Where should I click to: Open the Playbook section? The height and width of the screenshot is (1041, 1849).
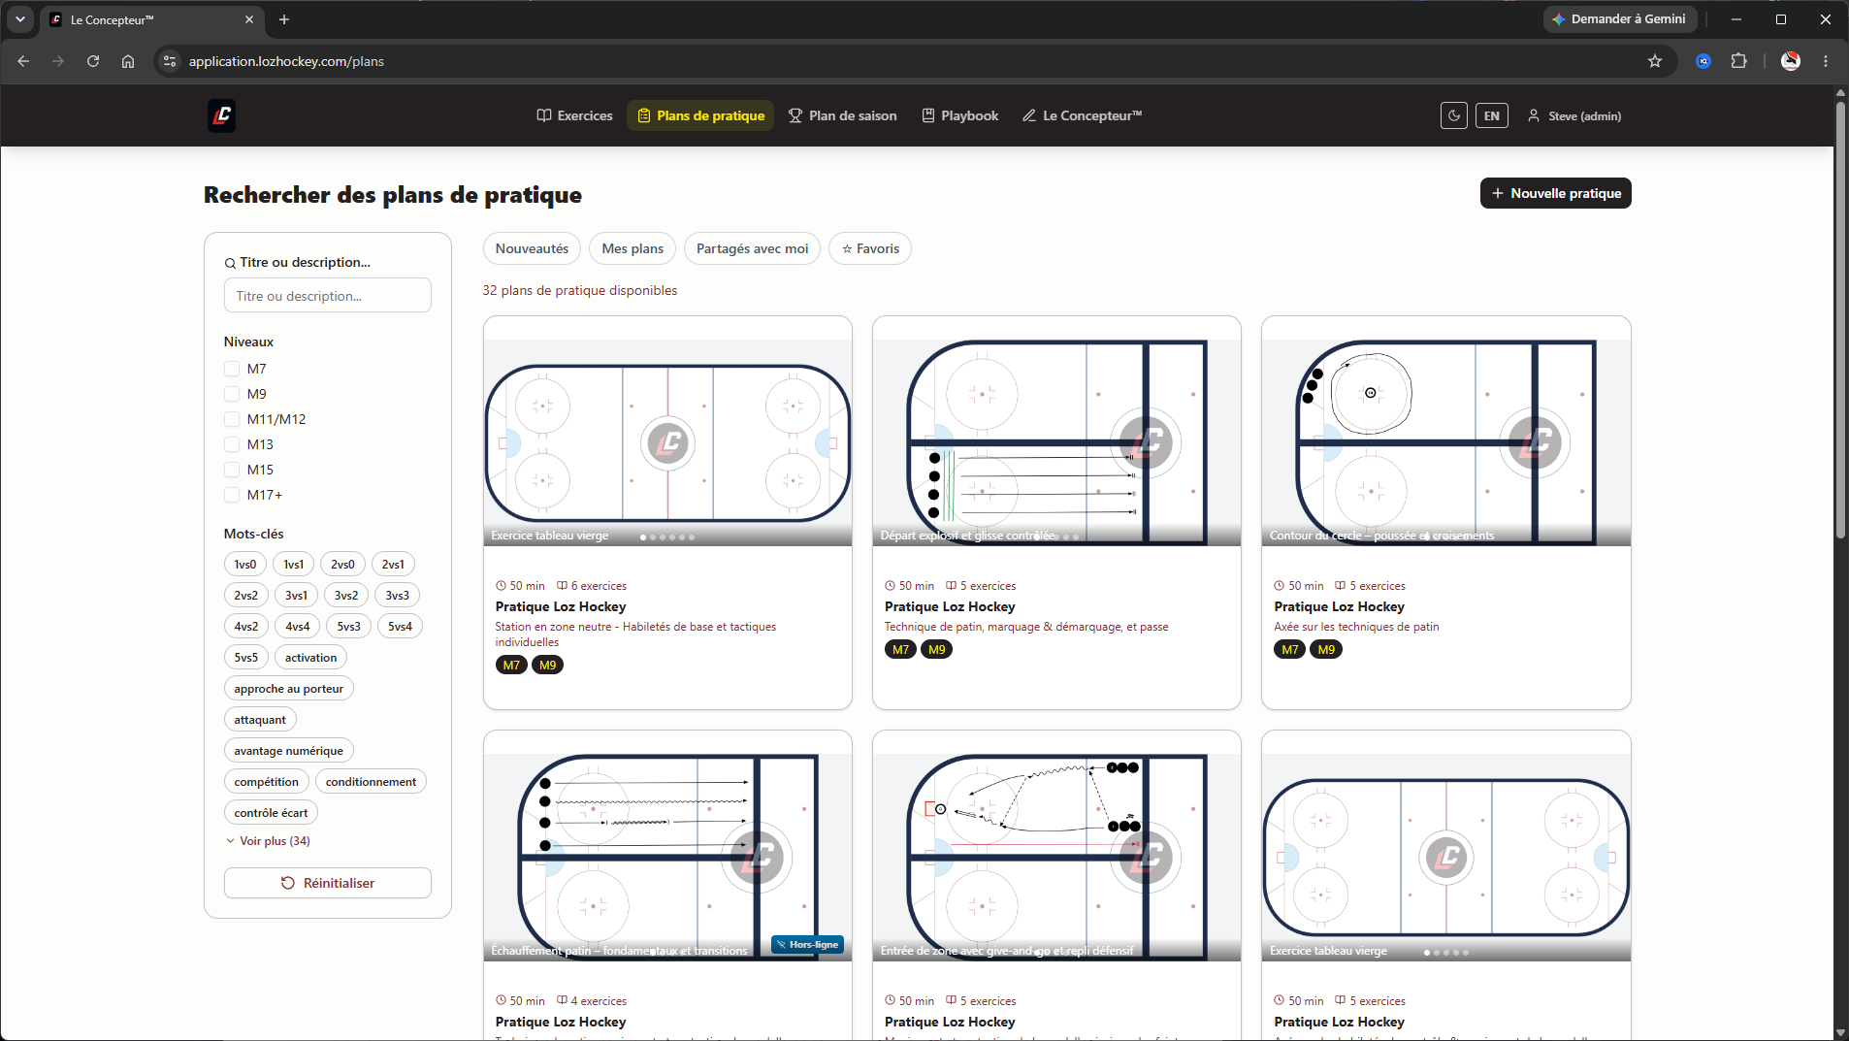coord(959,115)
